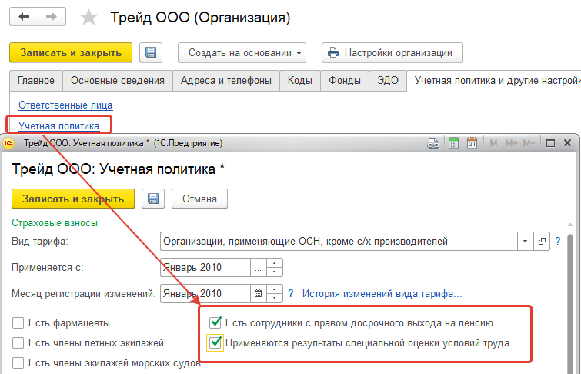The width and height of the screenshot is (581, 374).
Task: Toggle Есть члены экипажей морских судов checkbox
Action: [x=18, y=363]
